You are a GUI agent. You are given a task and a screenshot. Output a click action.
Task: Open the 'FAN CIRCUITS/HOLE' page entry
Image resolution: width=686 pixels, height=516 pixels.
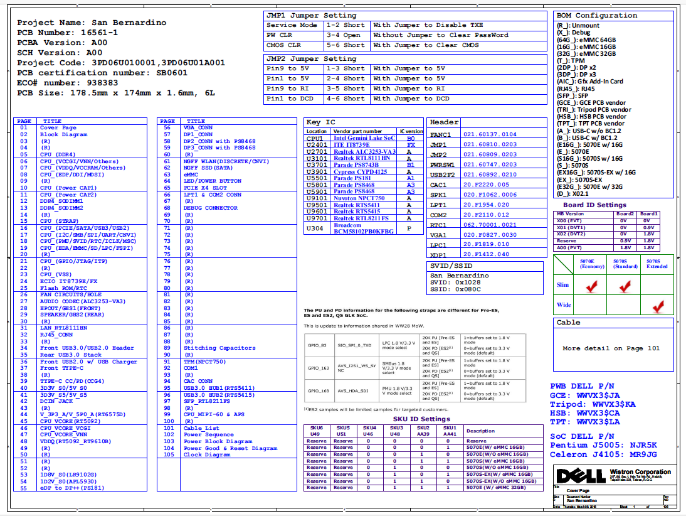click(71, 295)
